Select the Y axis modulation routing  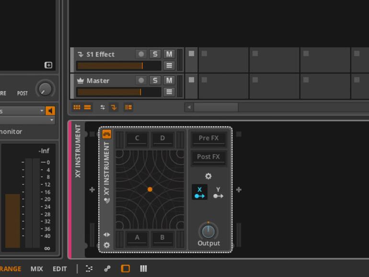click(x=218, y=192)
